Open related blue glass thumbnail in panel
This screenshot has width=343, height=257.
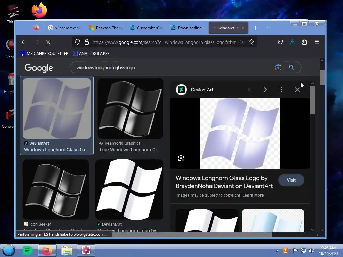click(273, 220)
